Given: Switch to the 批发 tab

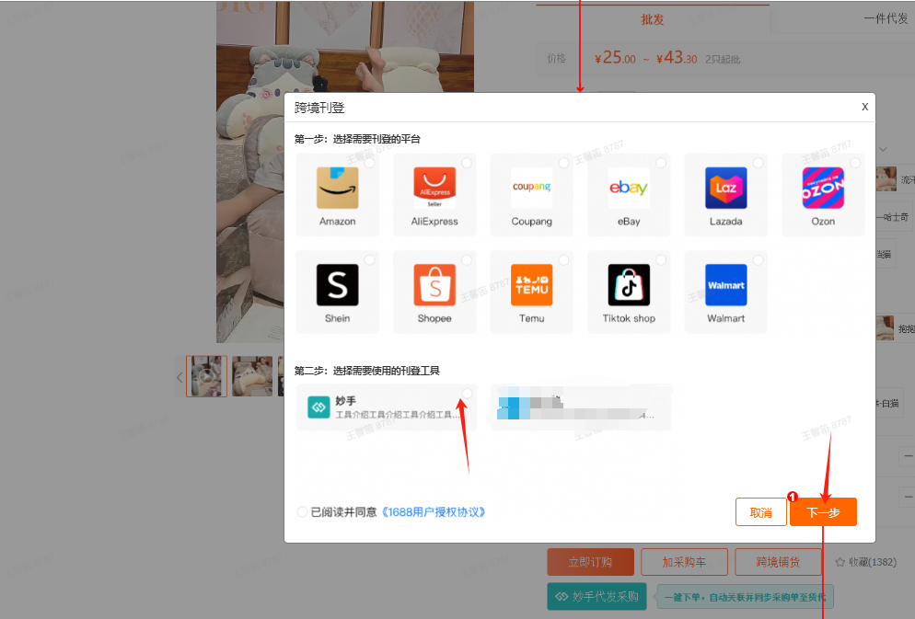Looking at the screenshot, I should [x=653, y=19].
